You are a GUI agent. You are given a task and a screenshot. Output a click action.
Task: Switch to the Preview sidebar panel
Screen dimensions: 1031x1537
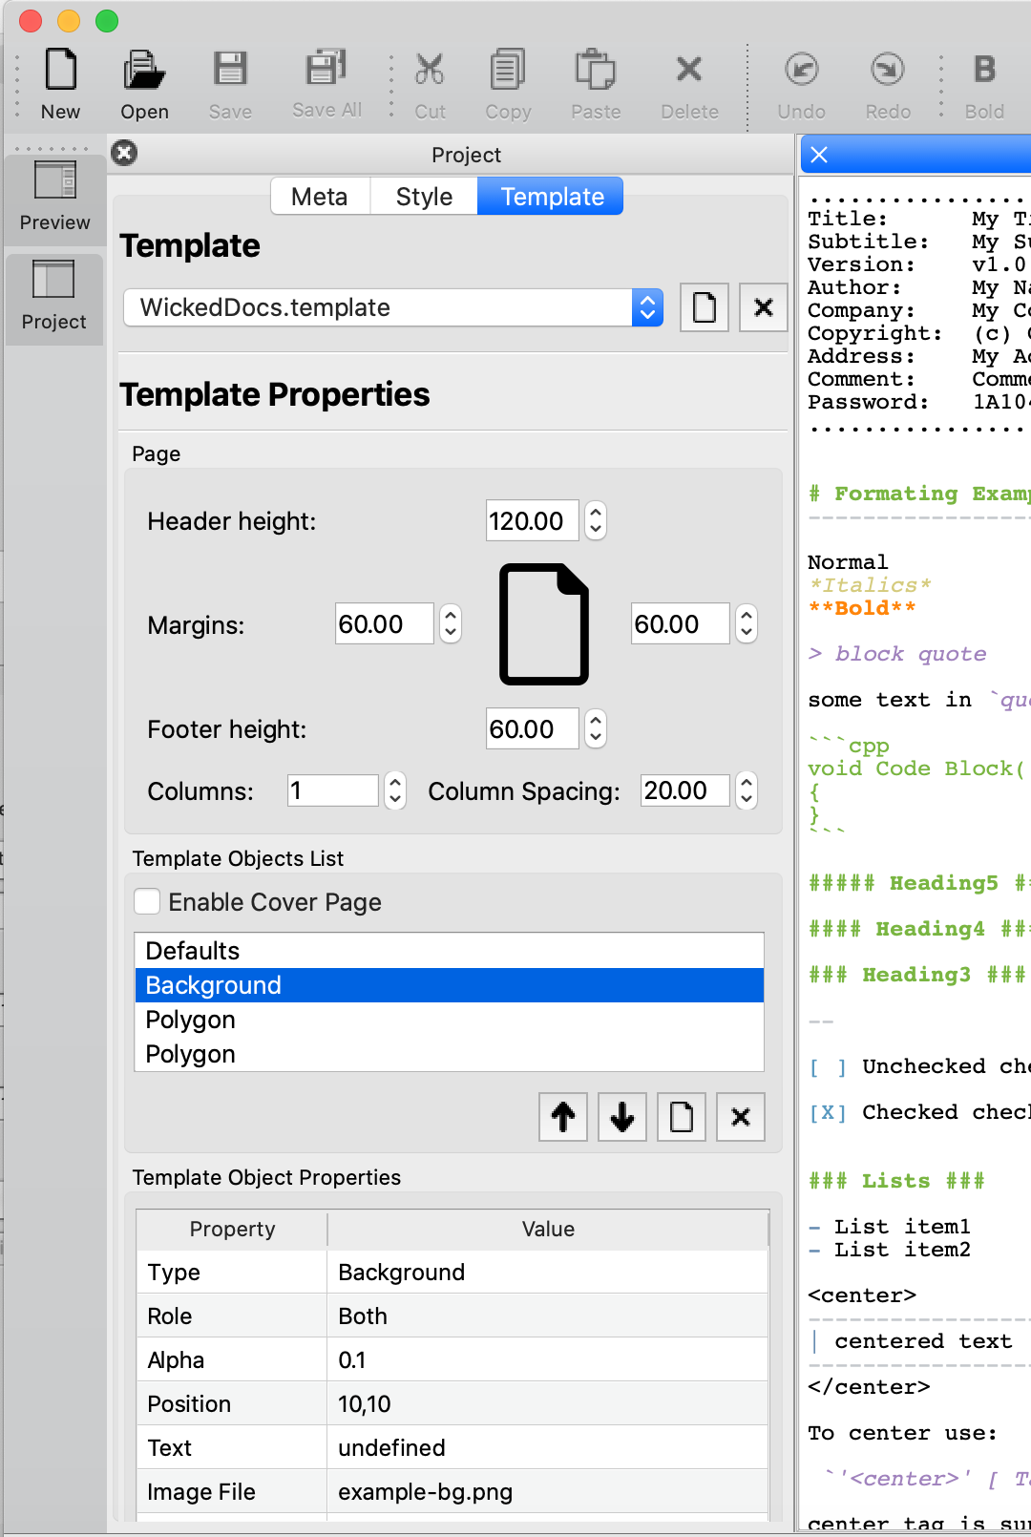coord(54,197)
